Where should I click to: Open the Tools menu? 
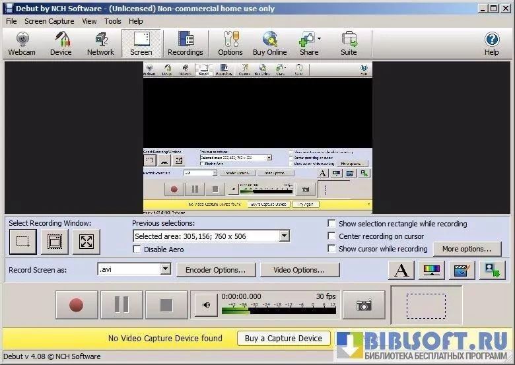pos(112,21)
